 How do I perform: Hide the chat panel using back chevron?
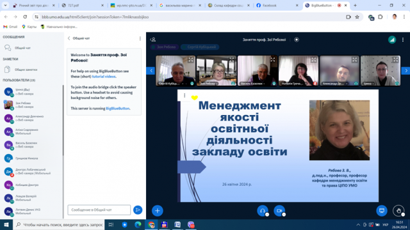click(69, 38)
